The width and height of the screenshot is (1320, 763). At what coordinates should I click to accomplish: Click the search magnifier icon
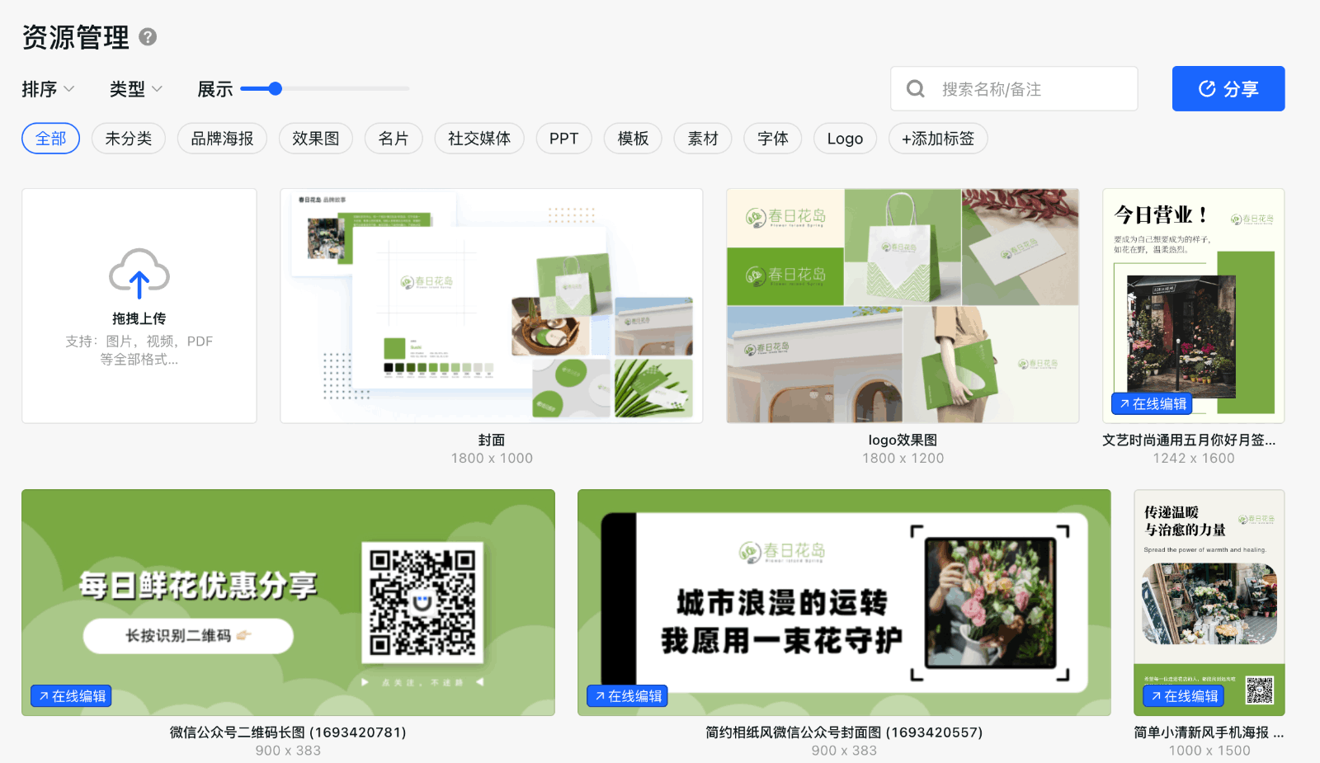point(915,89)
